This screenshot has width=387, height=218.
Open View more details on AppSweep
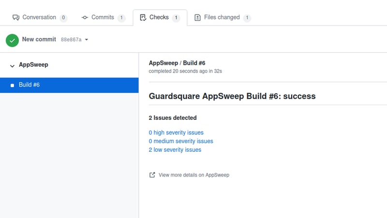194,175
